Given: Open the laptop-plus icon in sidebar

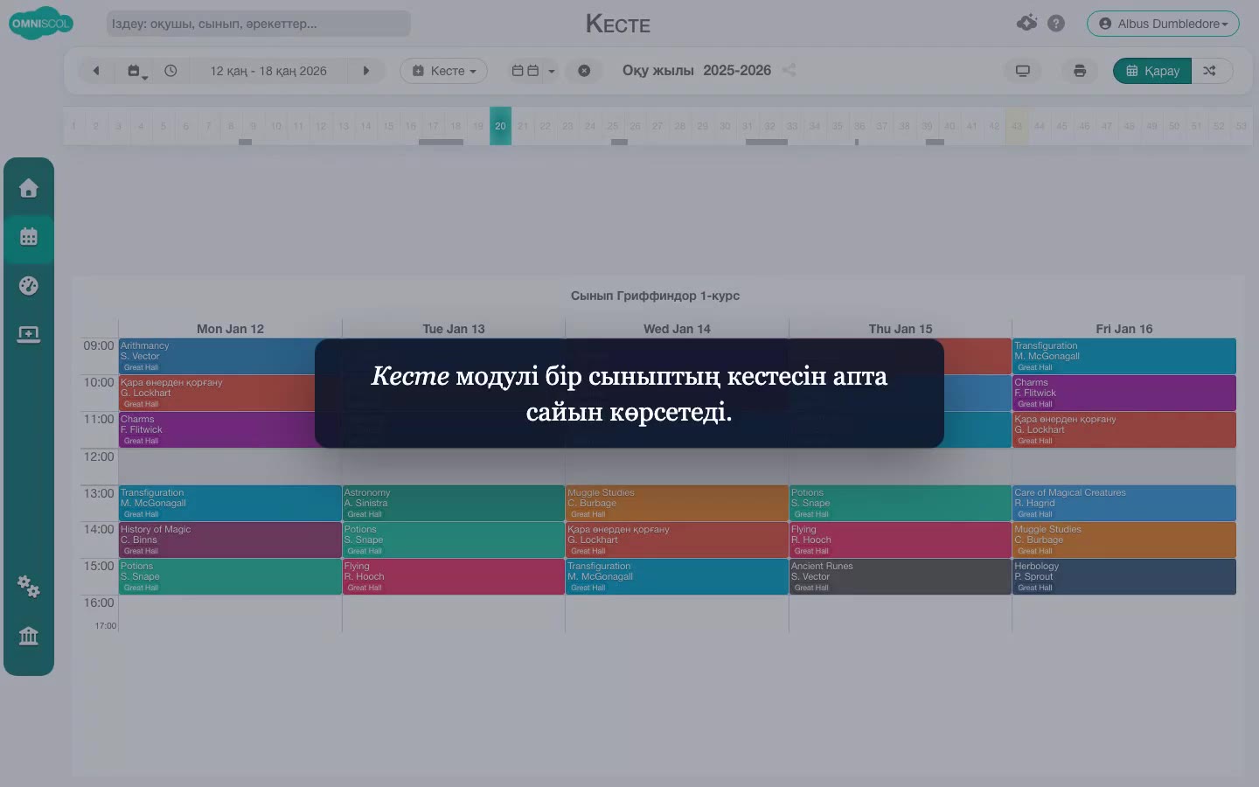Looking at the screenshot, I should [29, 334].
